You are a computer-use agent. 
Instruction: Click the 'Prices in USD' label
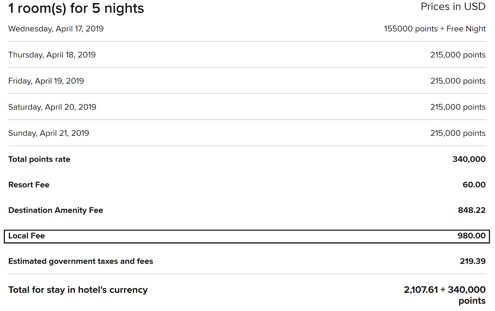coord(453,7)
